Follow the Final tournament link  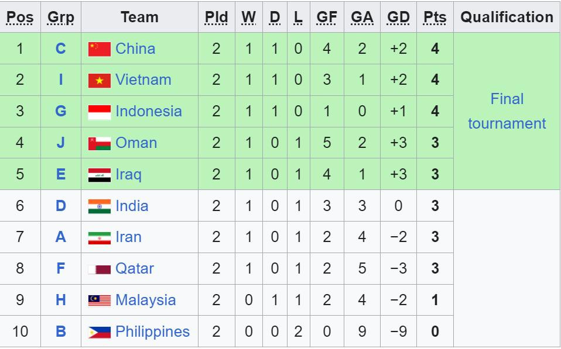pos(507,111)
